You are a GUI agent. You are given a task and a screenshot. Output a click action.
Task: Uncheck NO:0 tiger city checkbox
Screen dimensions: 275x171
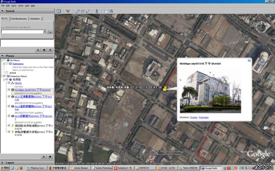9,90
